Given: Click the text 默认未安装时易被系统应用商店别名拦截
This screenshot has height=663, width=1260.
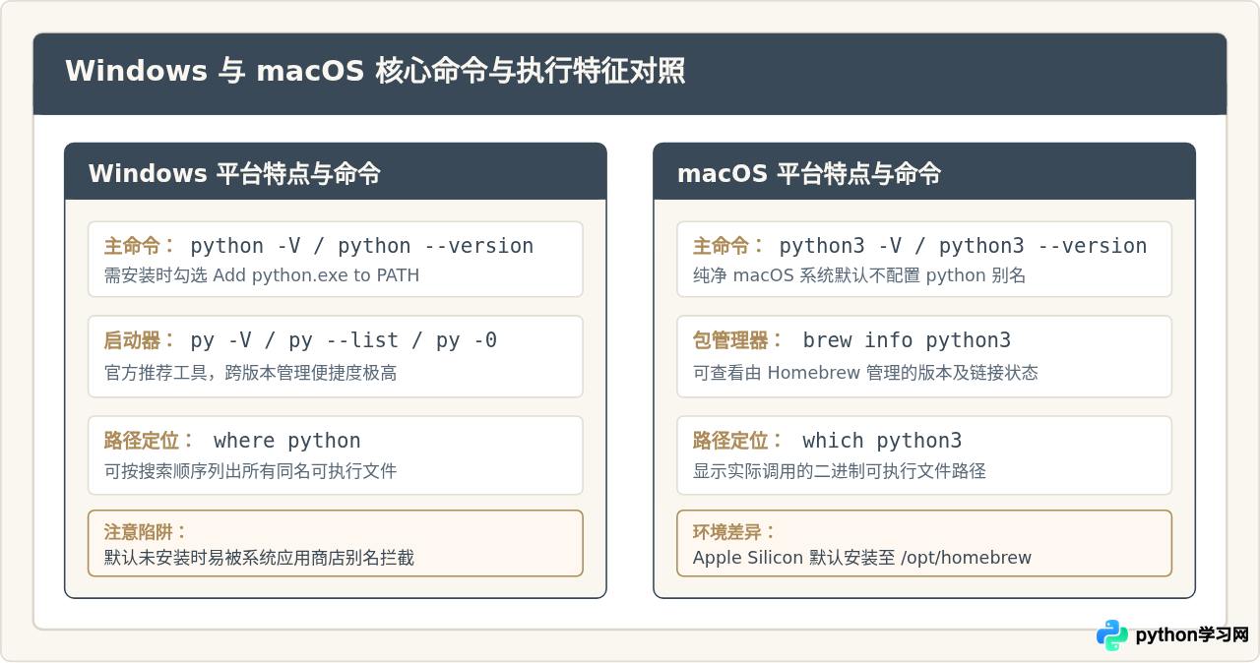Looking at the screenshot, I should coord(259,558).
